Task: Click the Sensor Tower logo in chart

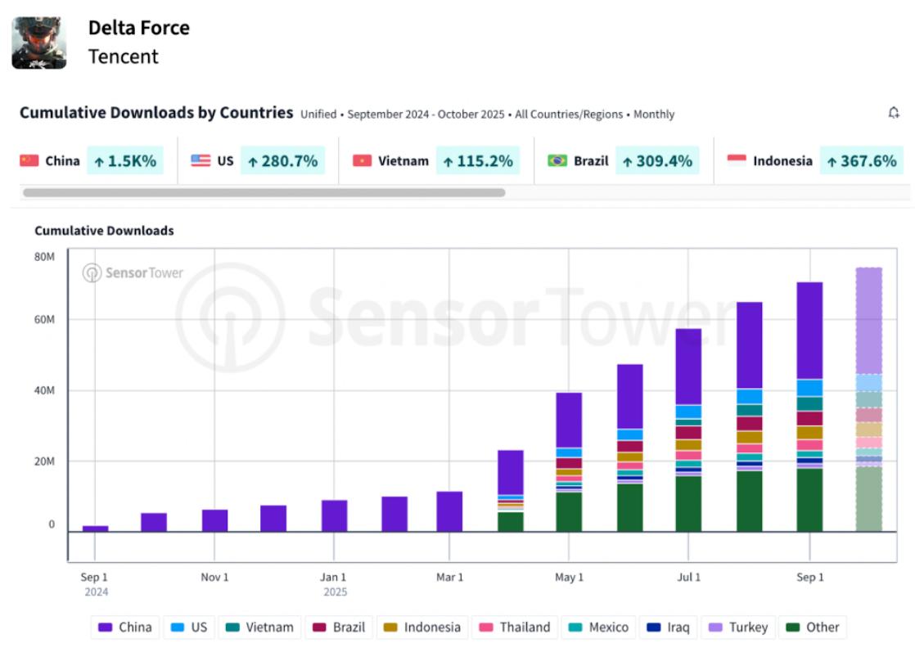Action: tap(133, 272)
